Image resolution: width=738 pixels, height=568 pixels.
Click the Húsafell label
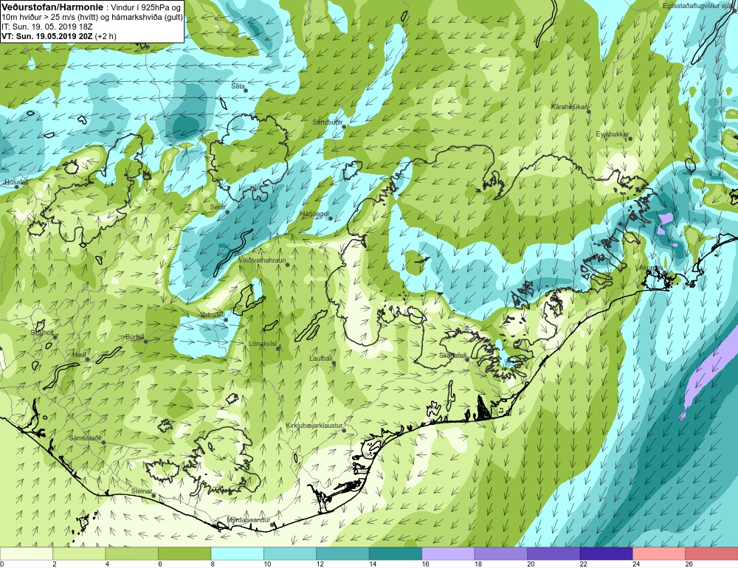click(16, 181)
